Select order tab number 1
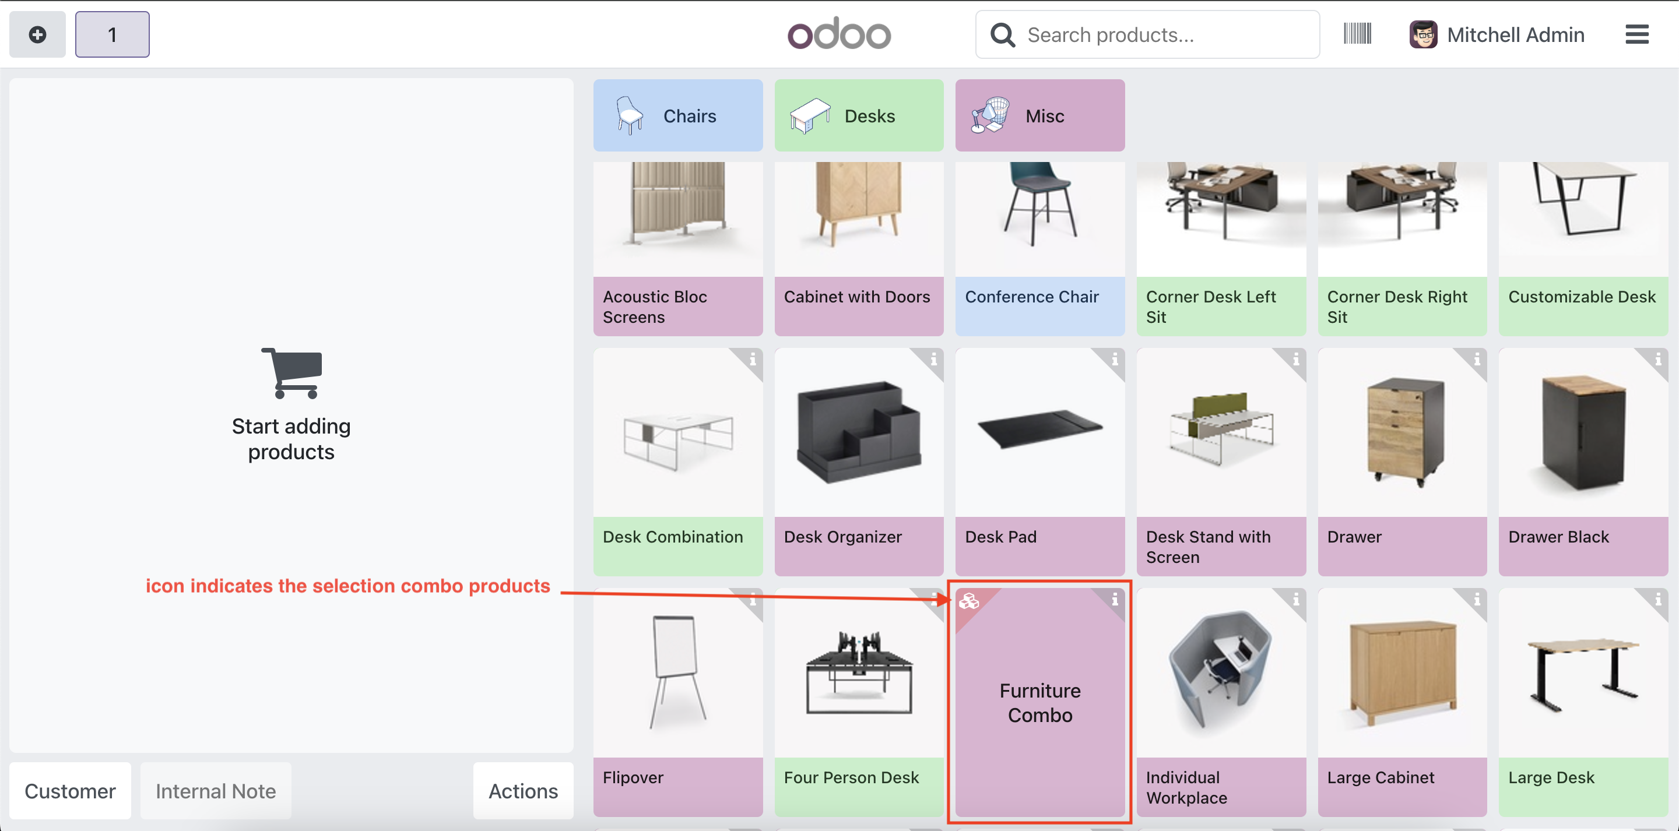 click(112, 34)
